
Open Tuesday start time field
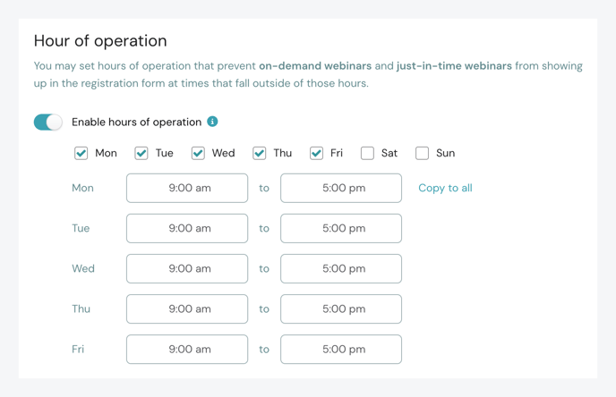[x=187, y=228]
